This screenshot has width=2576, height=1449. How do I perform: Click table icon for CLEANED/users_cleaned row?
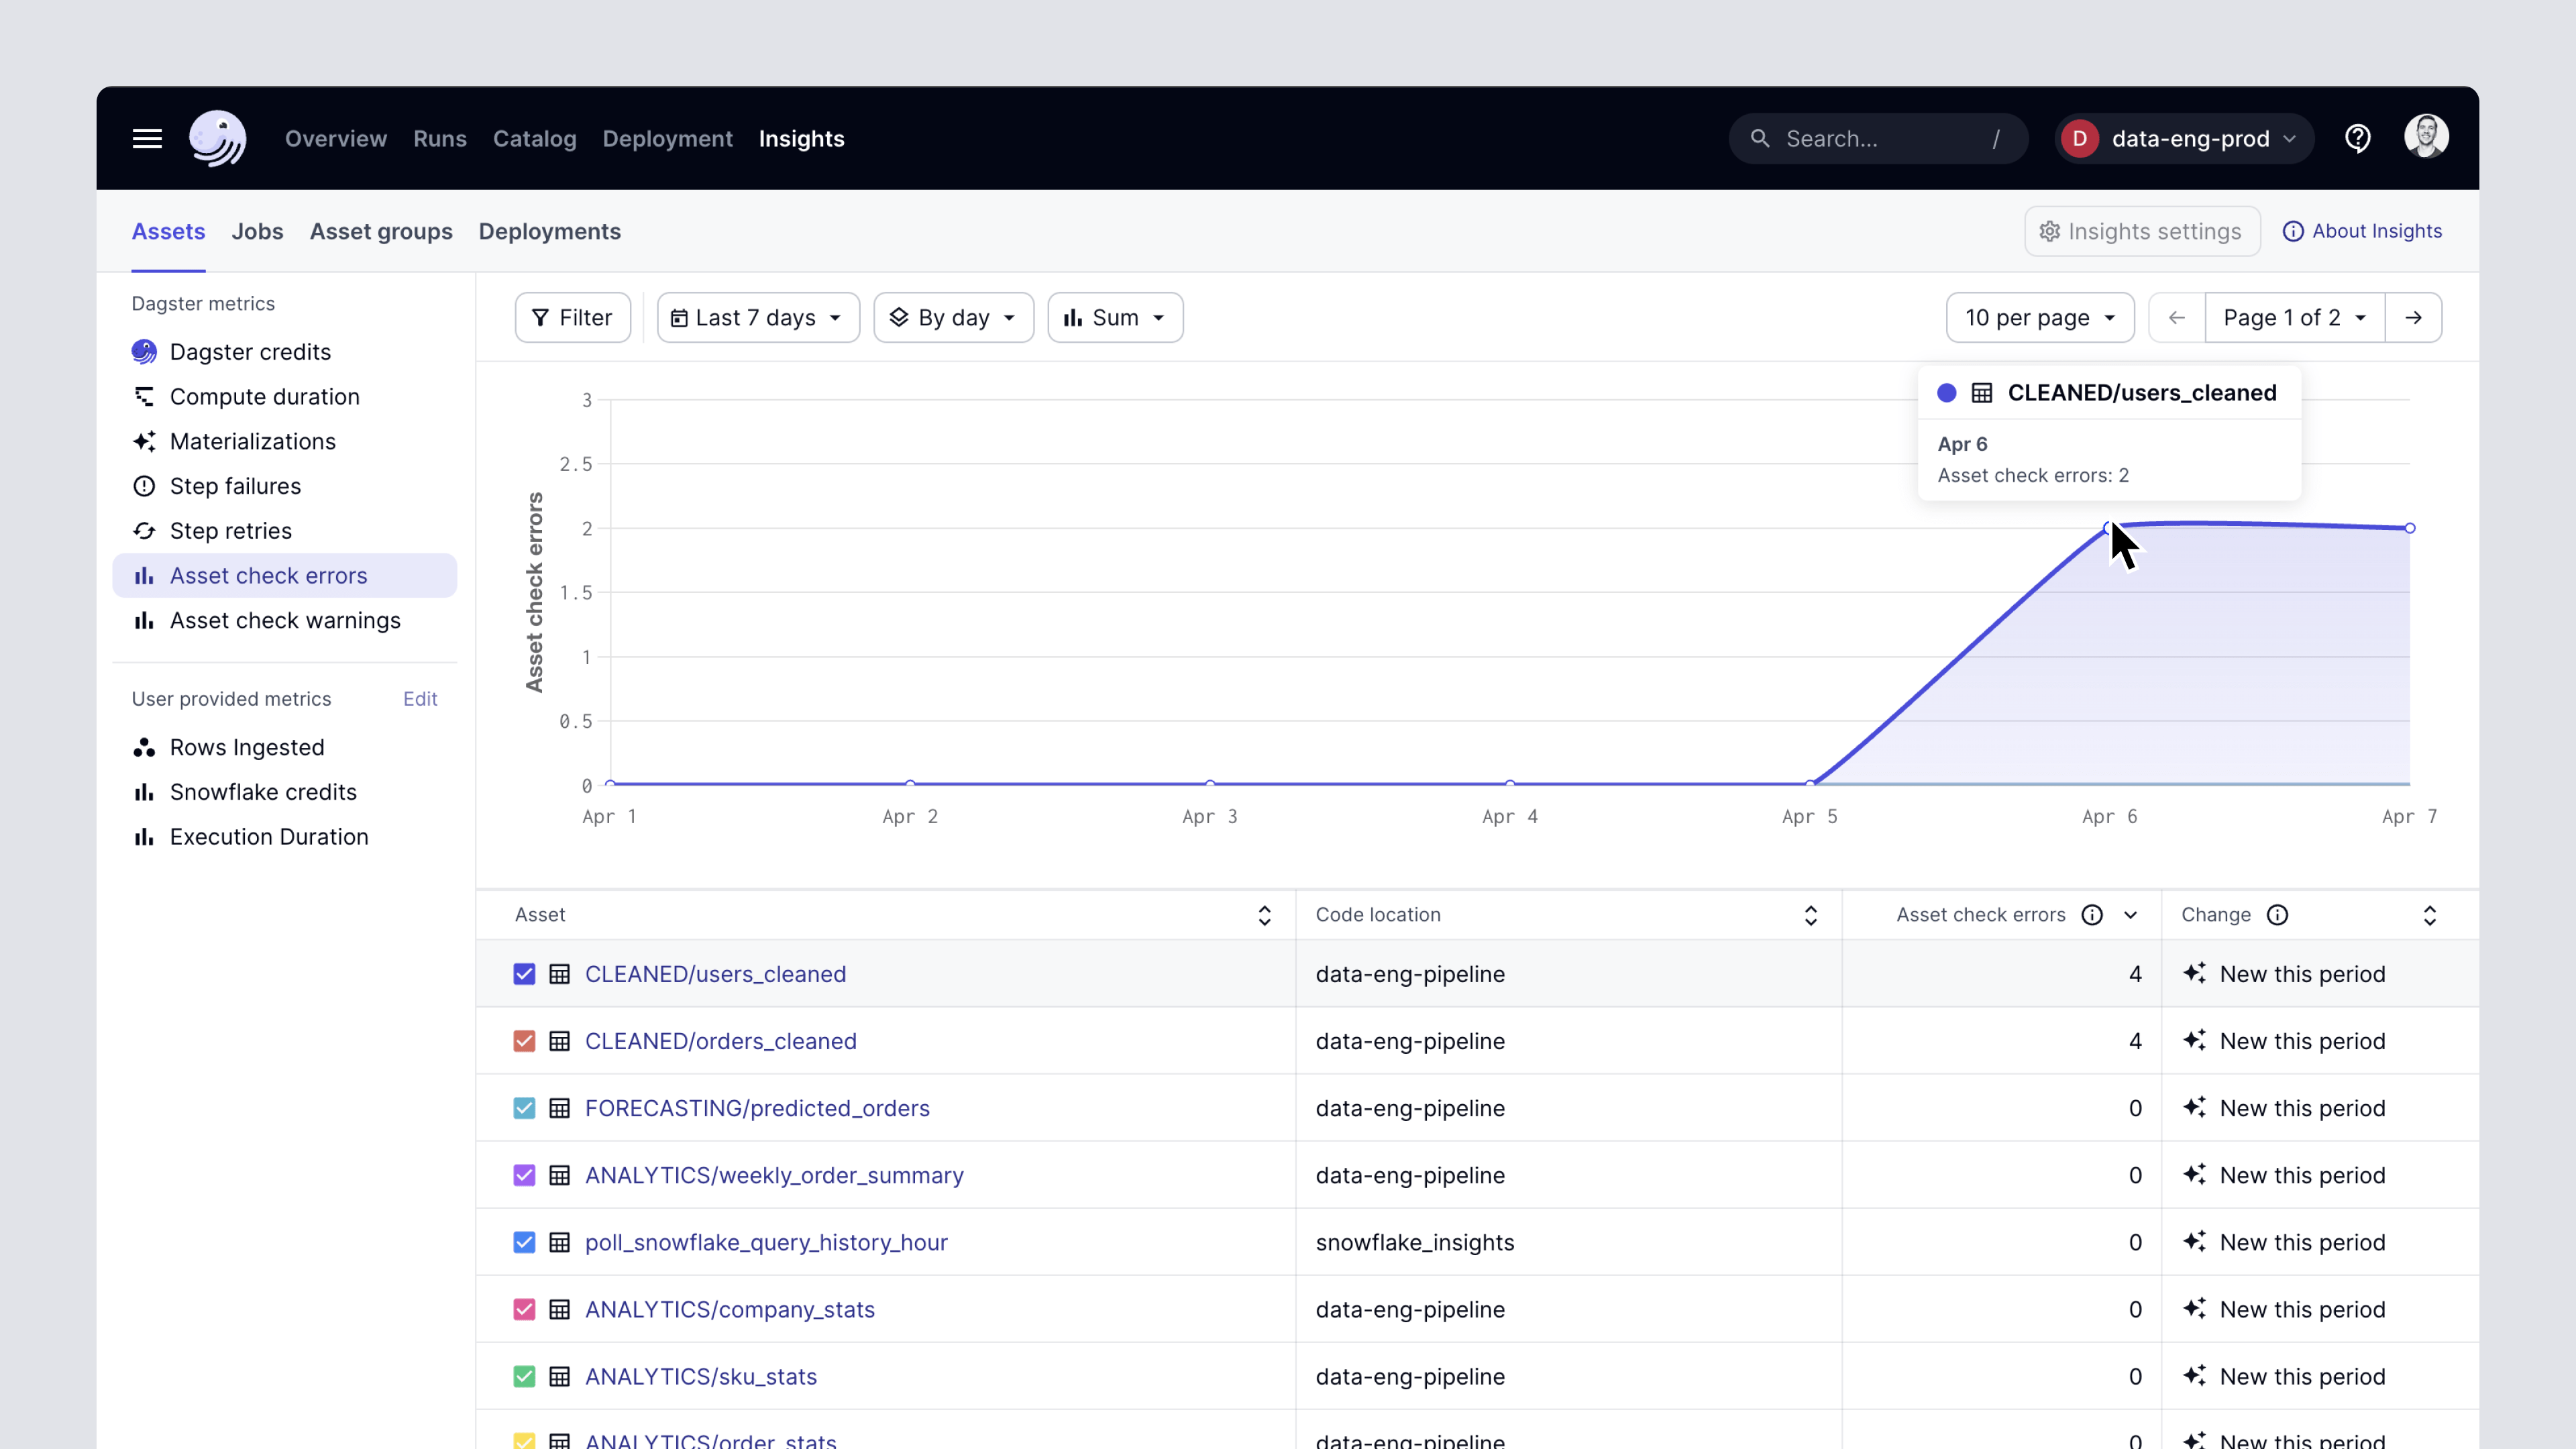click(560, 974)
